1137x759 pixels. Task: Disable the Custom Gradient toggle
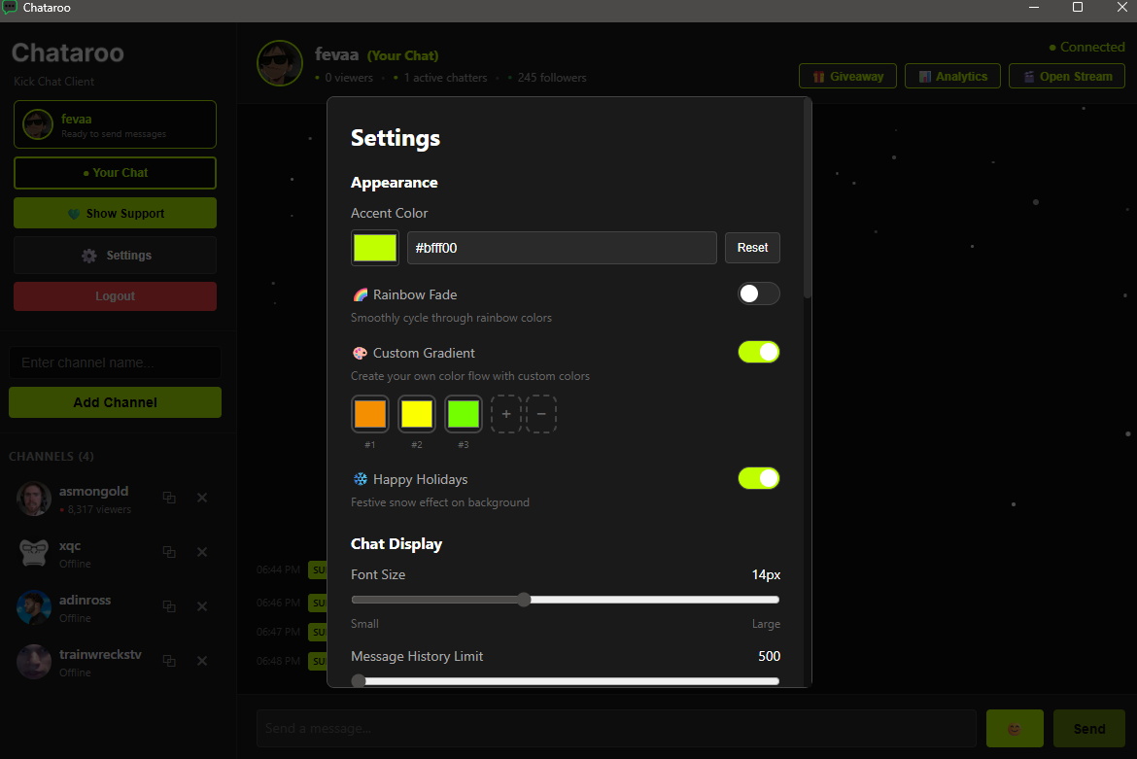pos(759,352)
